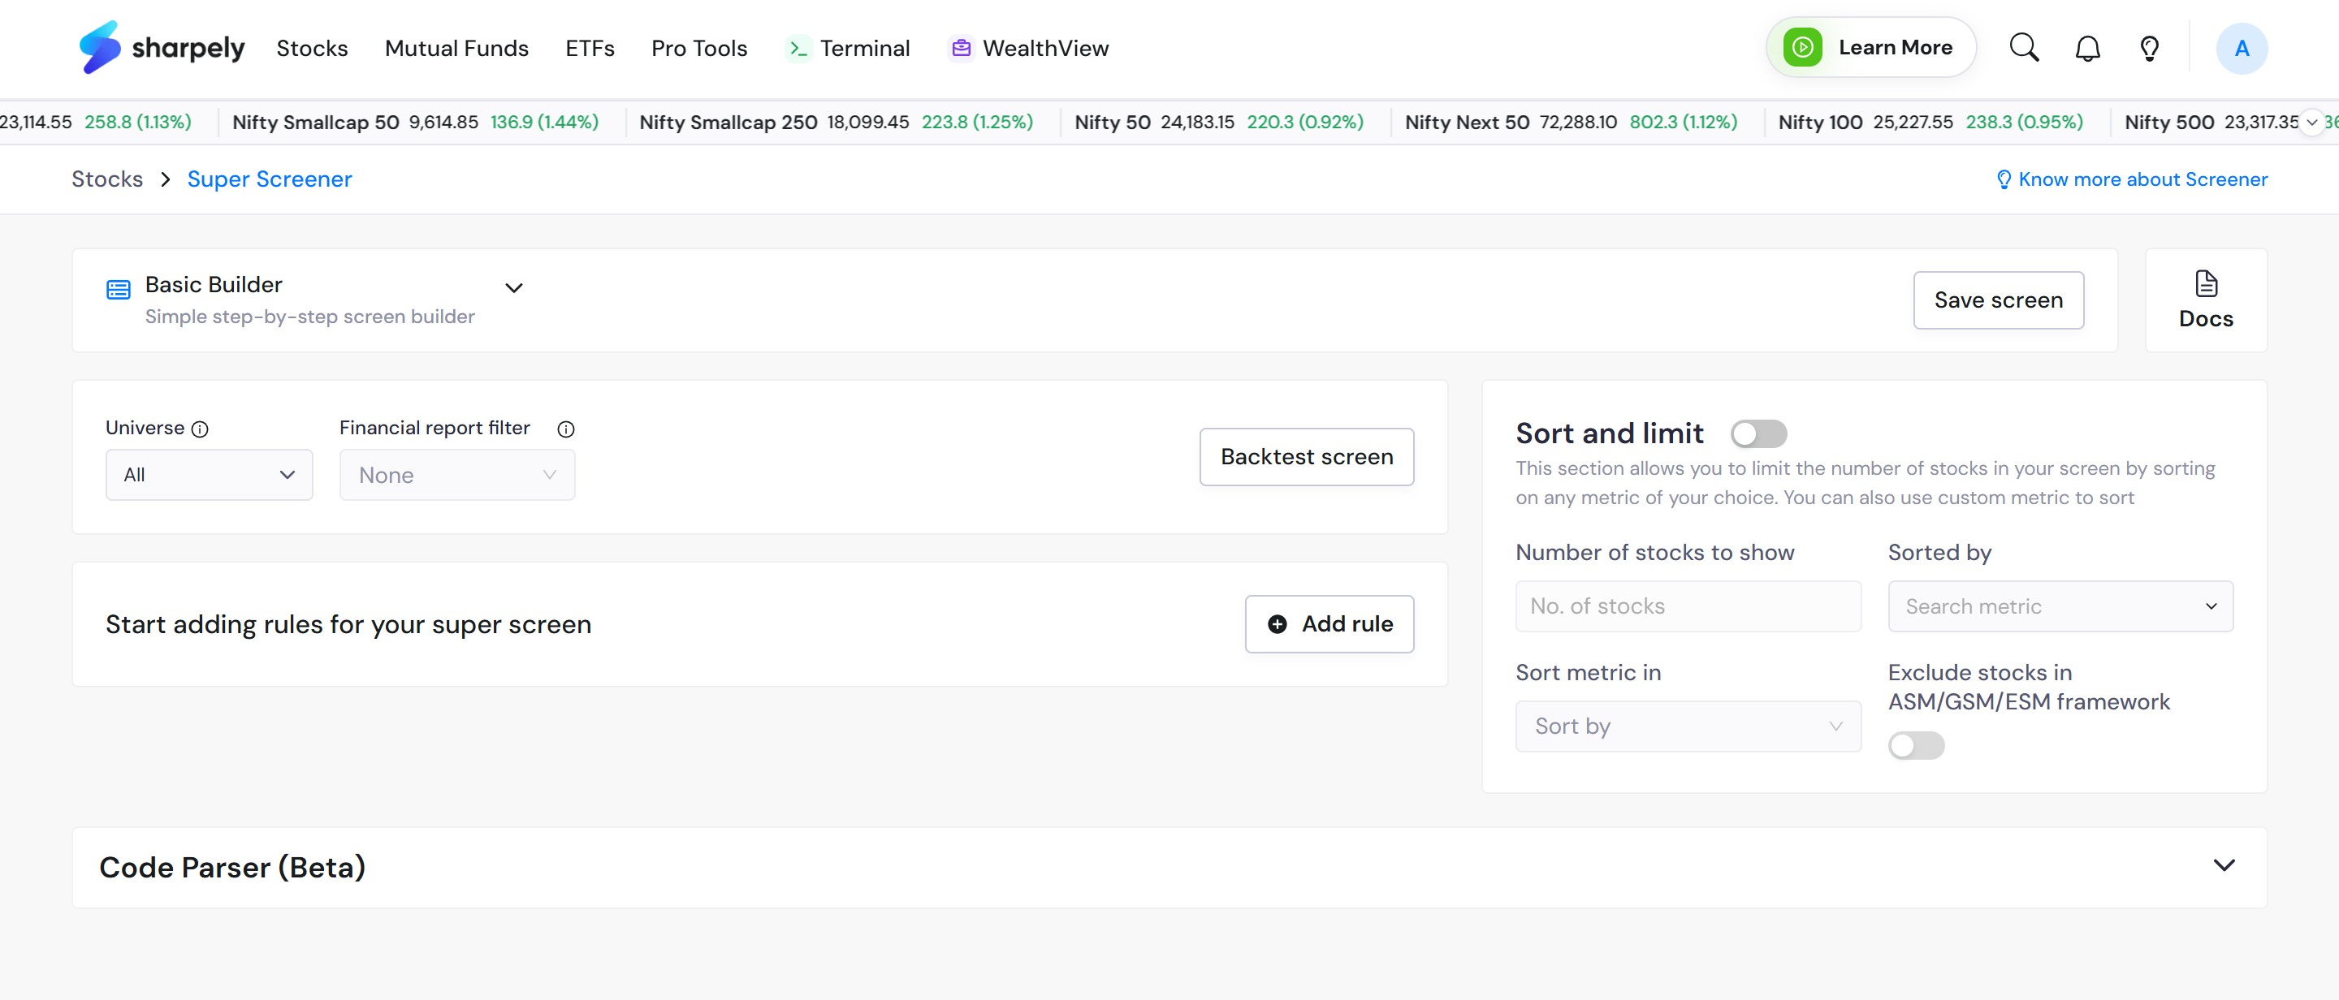Click the Nifty Smallcap 50 ticker entry
Screen dimensions: 2339x1000
pos(415,123)
